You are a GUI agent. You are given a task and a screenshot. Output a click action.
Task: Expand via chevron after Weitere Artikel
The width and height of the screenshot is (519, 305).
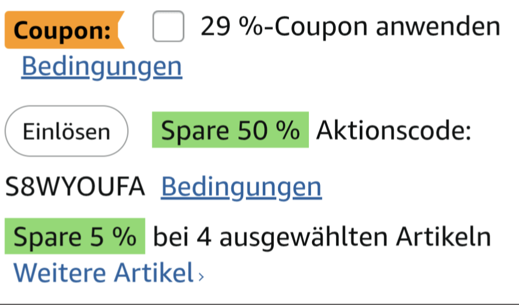[200, 274]
